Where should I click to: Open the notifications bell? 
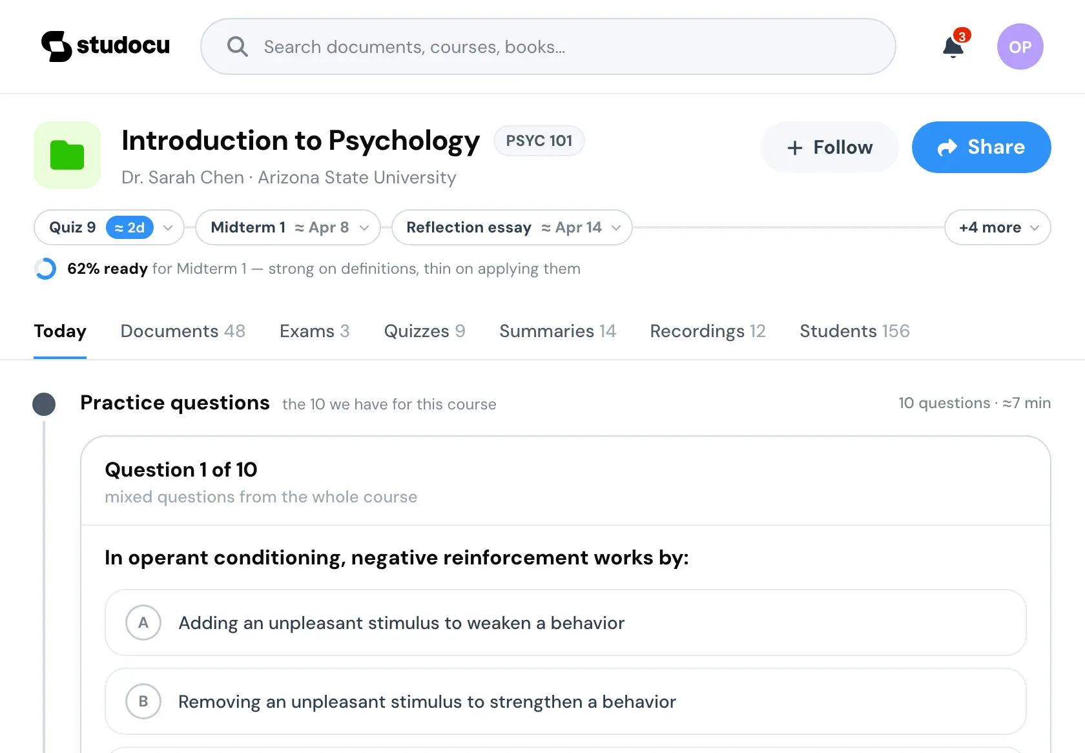point(953,46)
